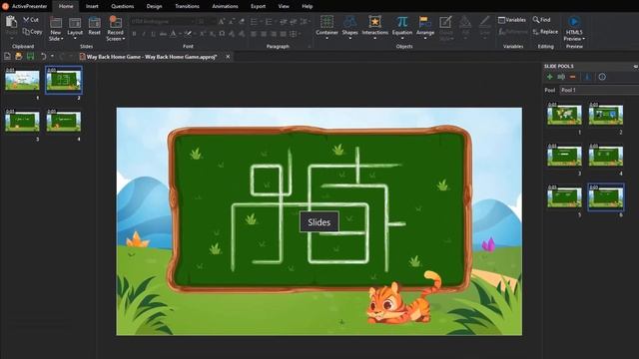Click the circular info icon in Slide Pools
This screenshot has height=359, width=639.
click(x=602, y=77)
